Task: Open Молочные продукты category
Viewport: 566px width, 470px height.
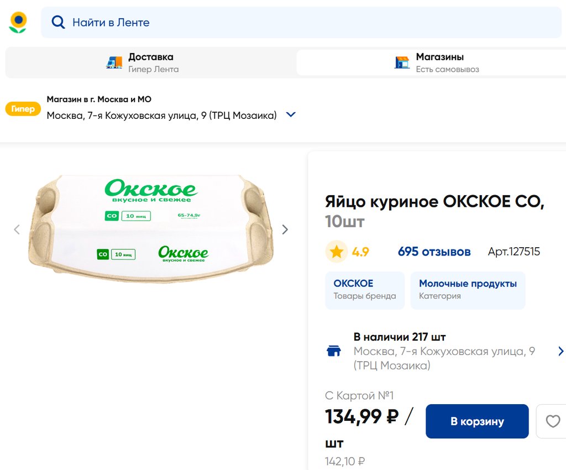Action: (x=468, y=290)
